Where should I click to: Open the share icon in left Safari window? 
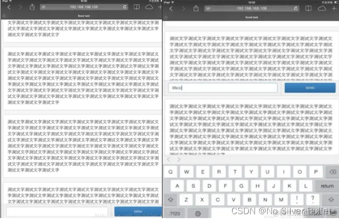[x=32, y=7]
